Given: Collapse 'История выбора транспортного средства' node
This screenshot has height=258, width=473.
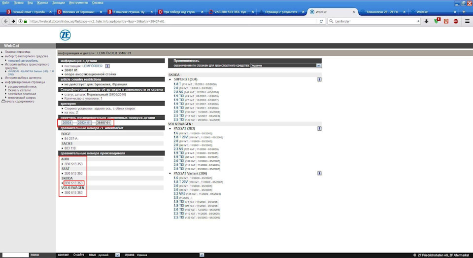Looking at the screenshot, I should 2,65.
